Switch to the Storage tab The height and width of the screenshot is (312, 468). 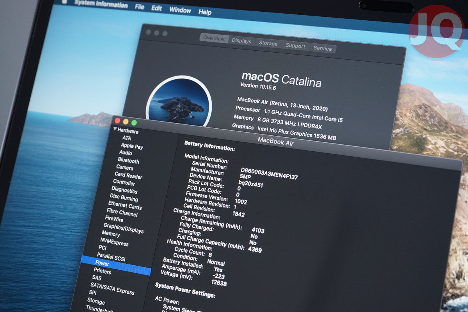pyautogui.click(x=268, y=43)
